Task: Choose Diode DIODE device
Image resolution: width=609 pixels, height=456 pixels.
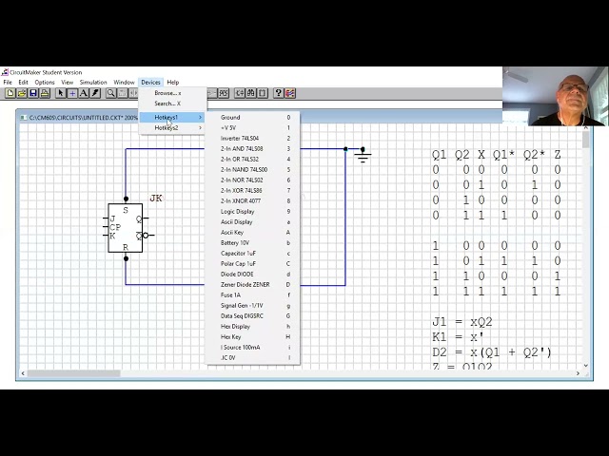Action: (253, 275)
